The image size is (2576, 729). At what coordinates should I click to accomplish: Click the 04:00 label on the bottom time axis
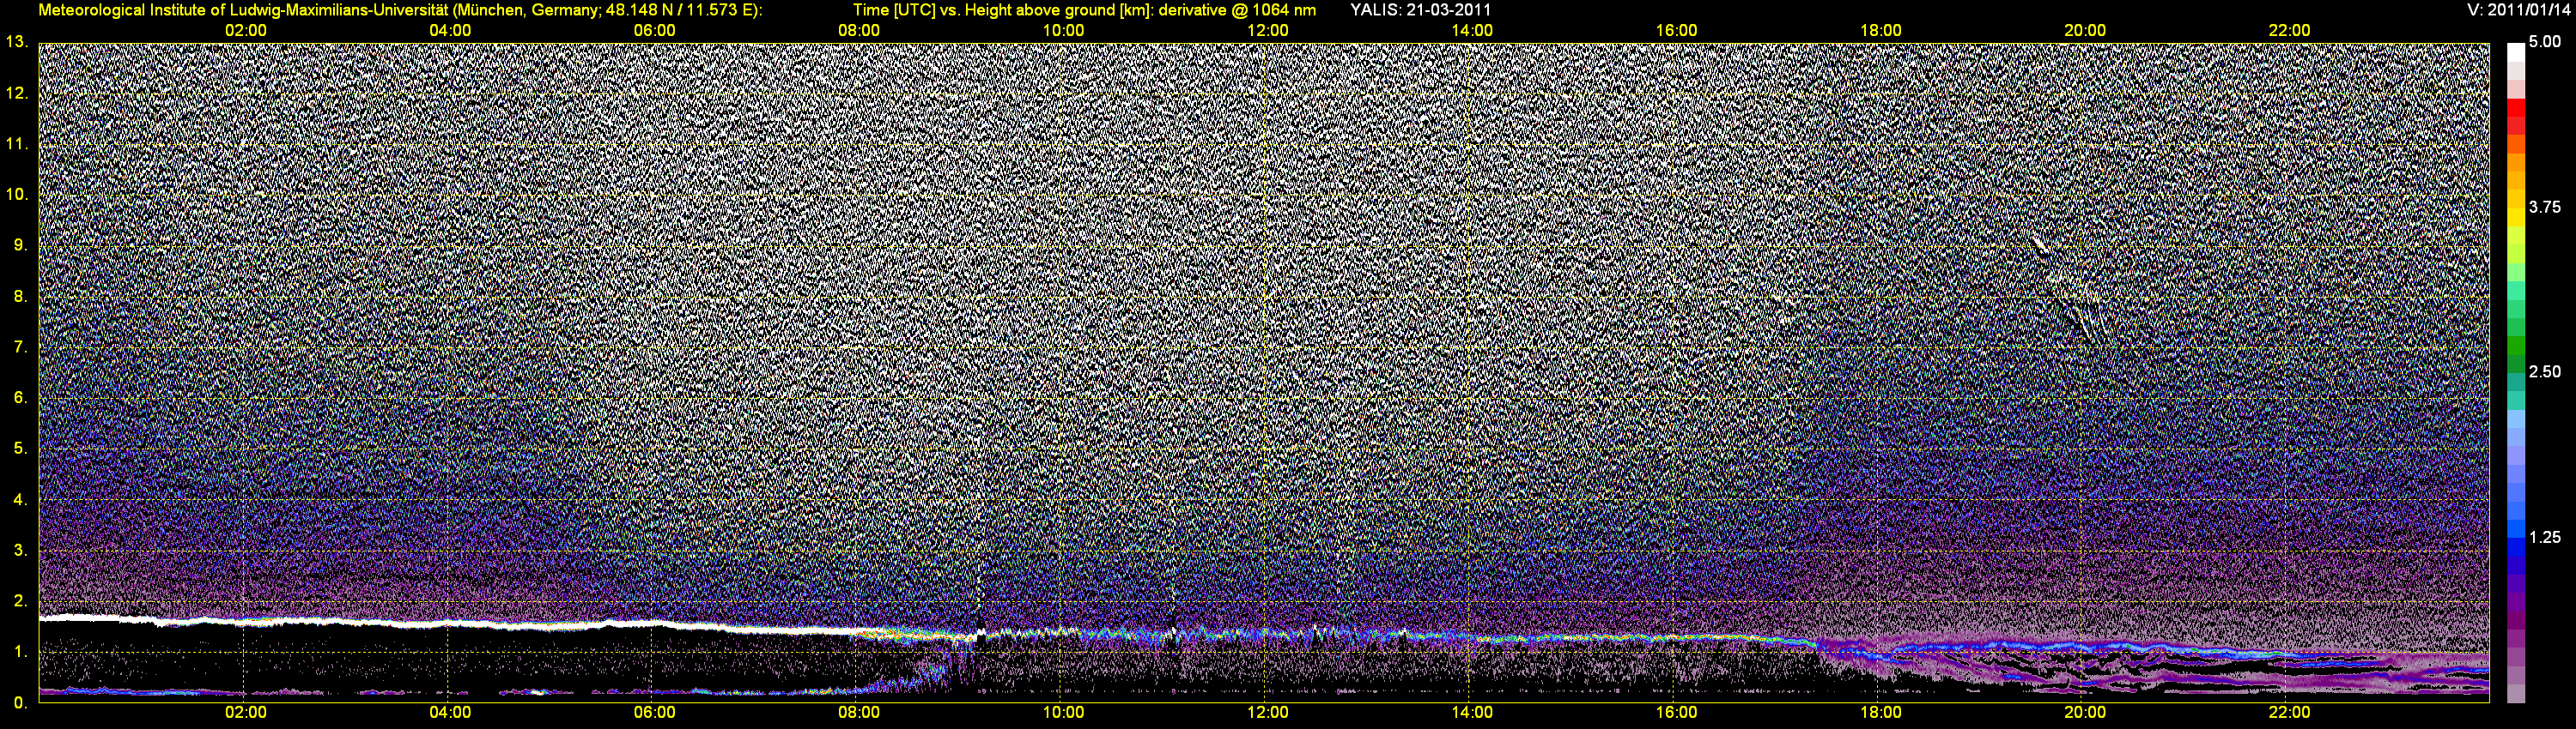[x=450, y=713]
